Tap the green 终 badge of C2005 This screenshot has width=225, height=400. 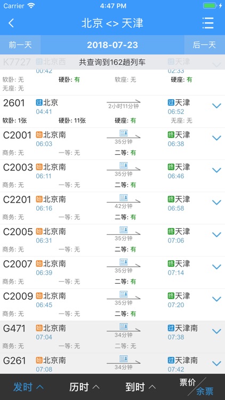click(x=171, y=231)
